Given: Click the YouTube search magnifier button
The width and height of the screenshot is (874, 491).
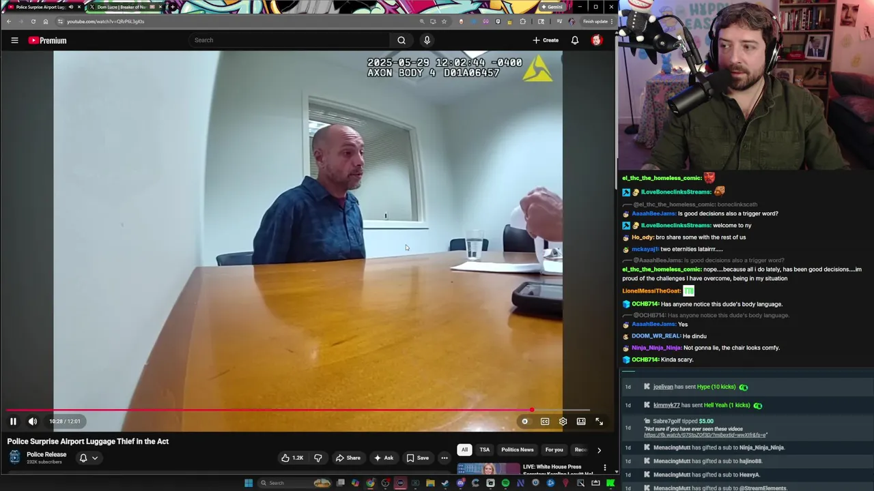Looking at the screenshot, I should pos(401,40).
